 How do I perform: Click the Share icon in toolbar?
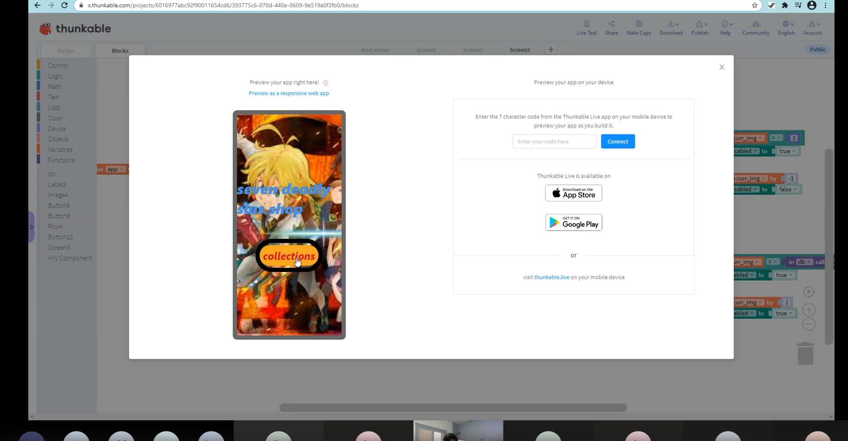pyautogui.click(x=611, y=24)
